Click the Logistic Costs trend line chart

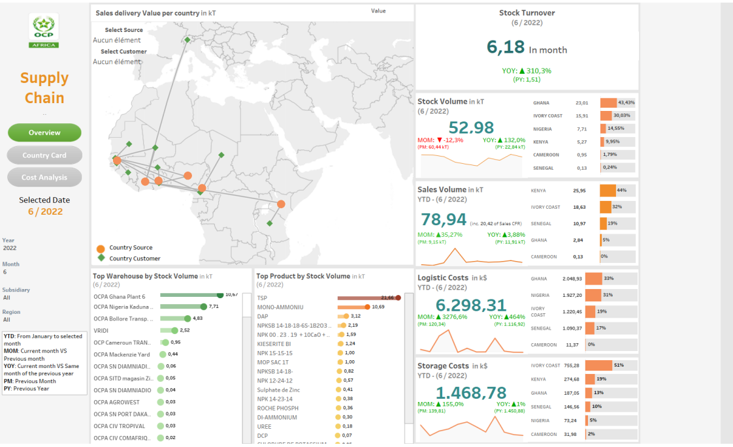tap(471, 341)
